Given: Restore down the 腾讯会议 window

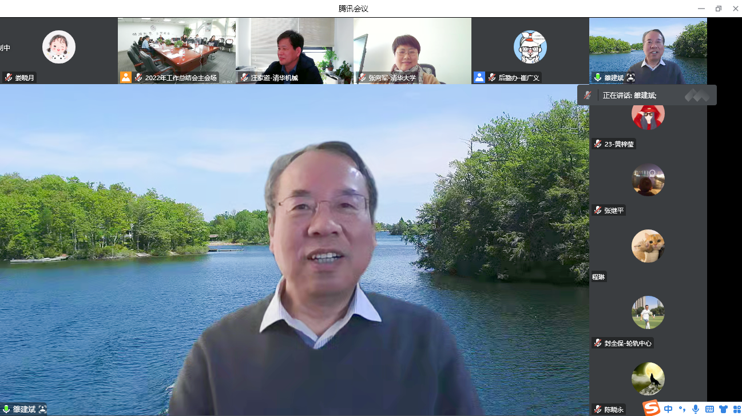Looking at the screenshot, I should (x=719, y=9).
